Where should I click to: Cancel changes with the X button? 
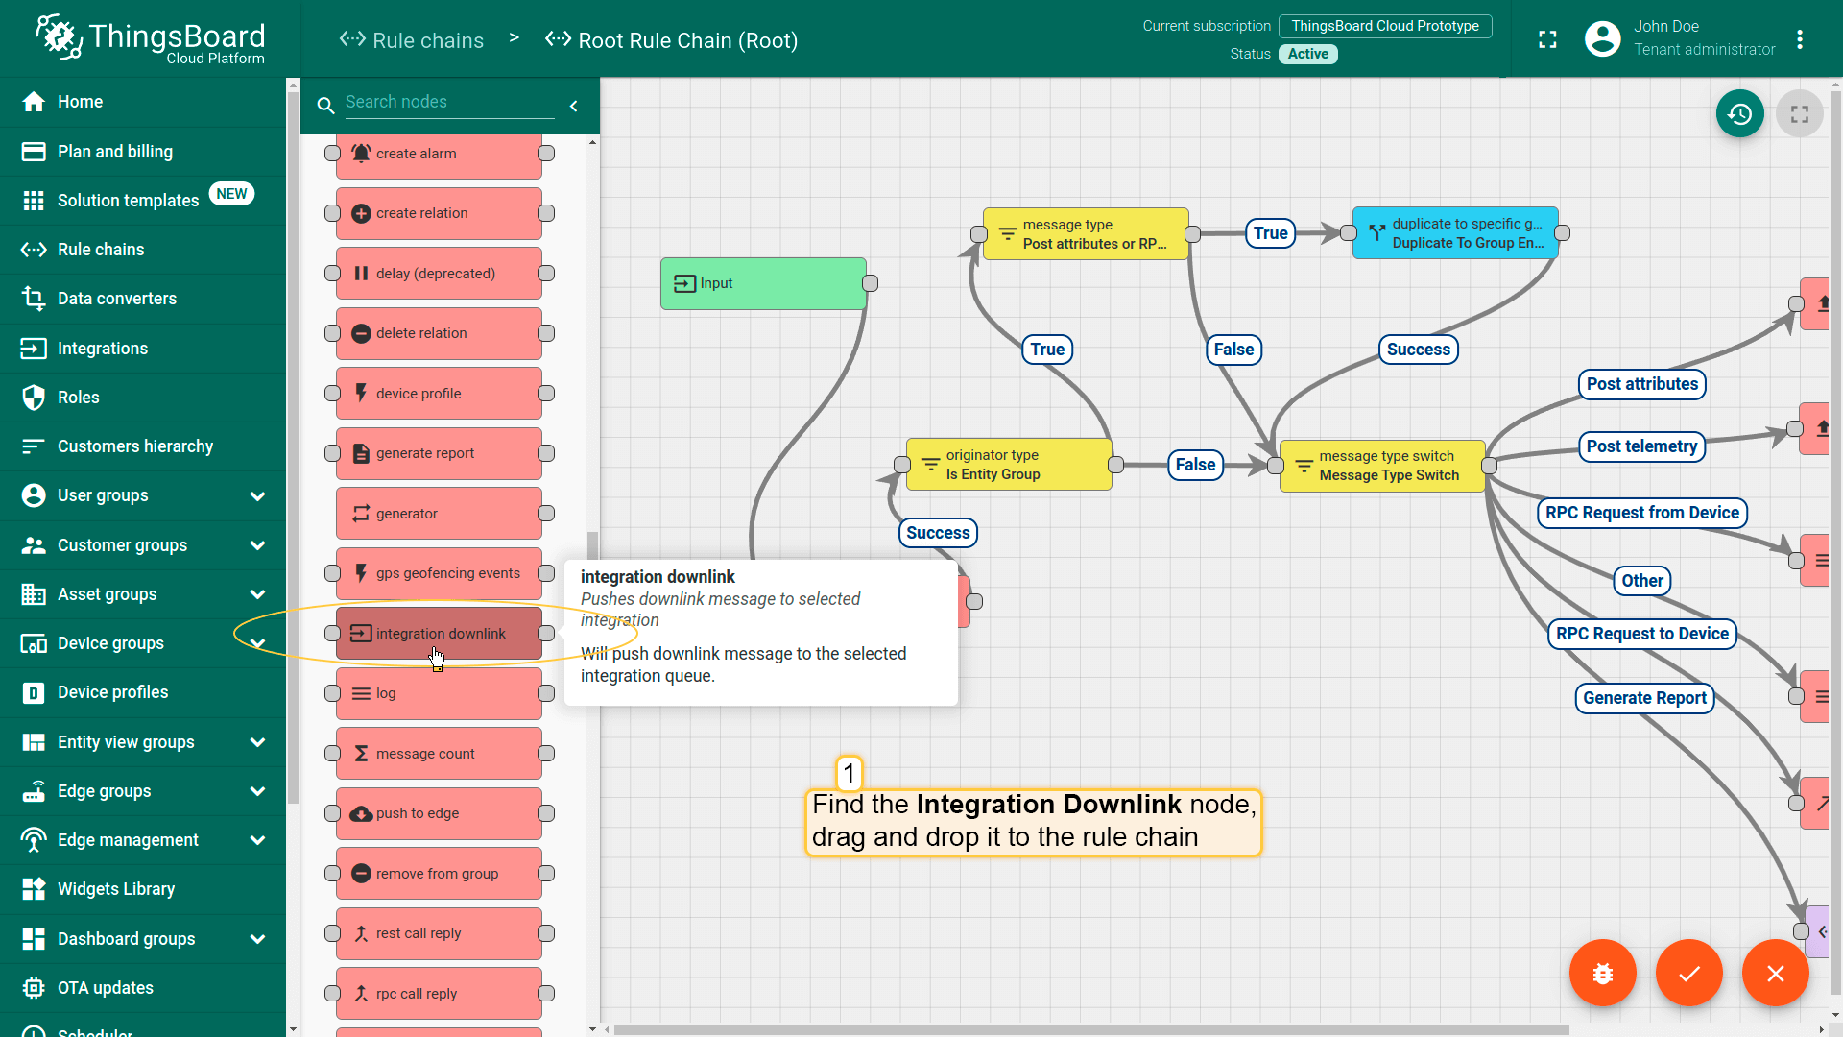pos(1775,973)
